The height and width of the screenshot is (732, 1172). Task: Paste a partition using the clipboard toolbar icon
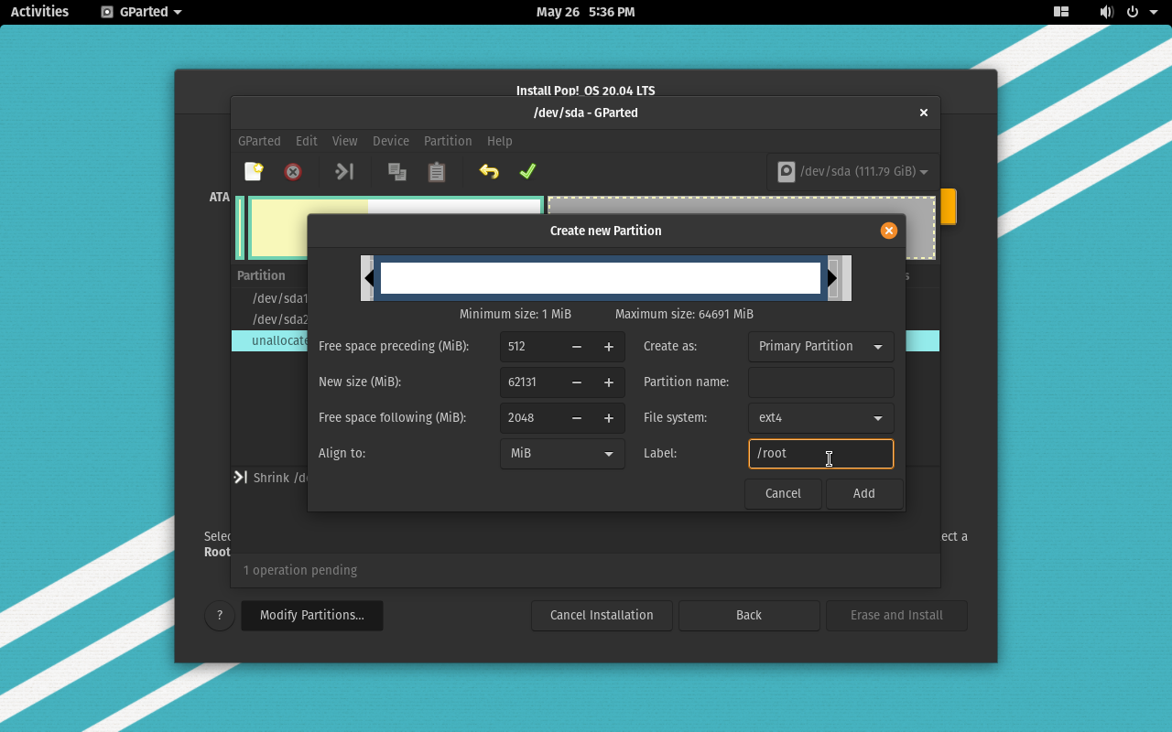pyautogui.click(x=436, y=171)
